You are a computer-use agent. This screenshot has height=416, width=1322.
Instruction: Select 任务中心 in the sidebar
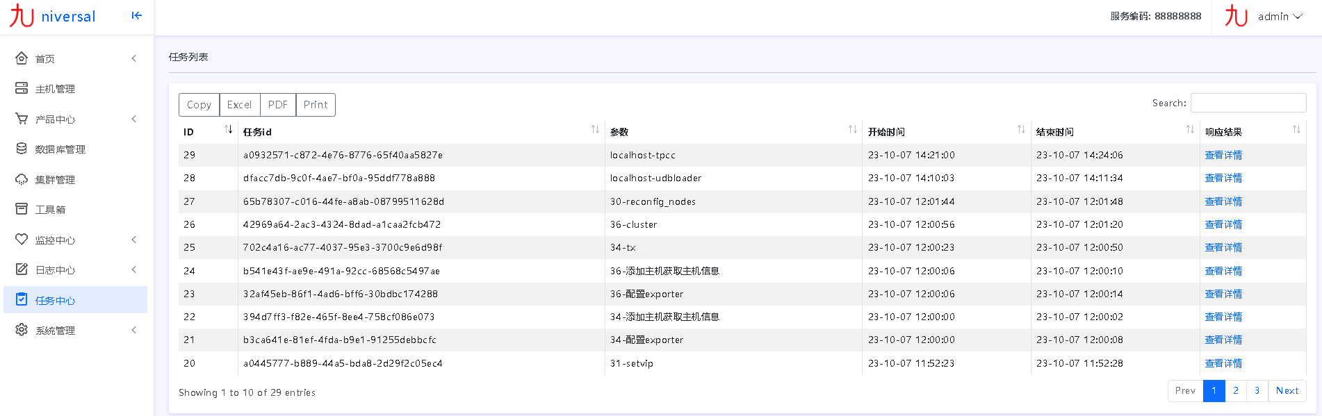click(56, 300)
